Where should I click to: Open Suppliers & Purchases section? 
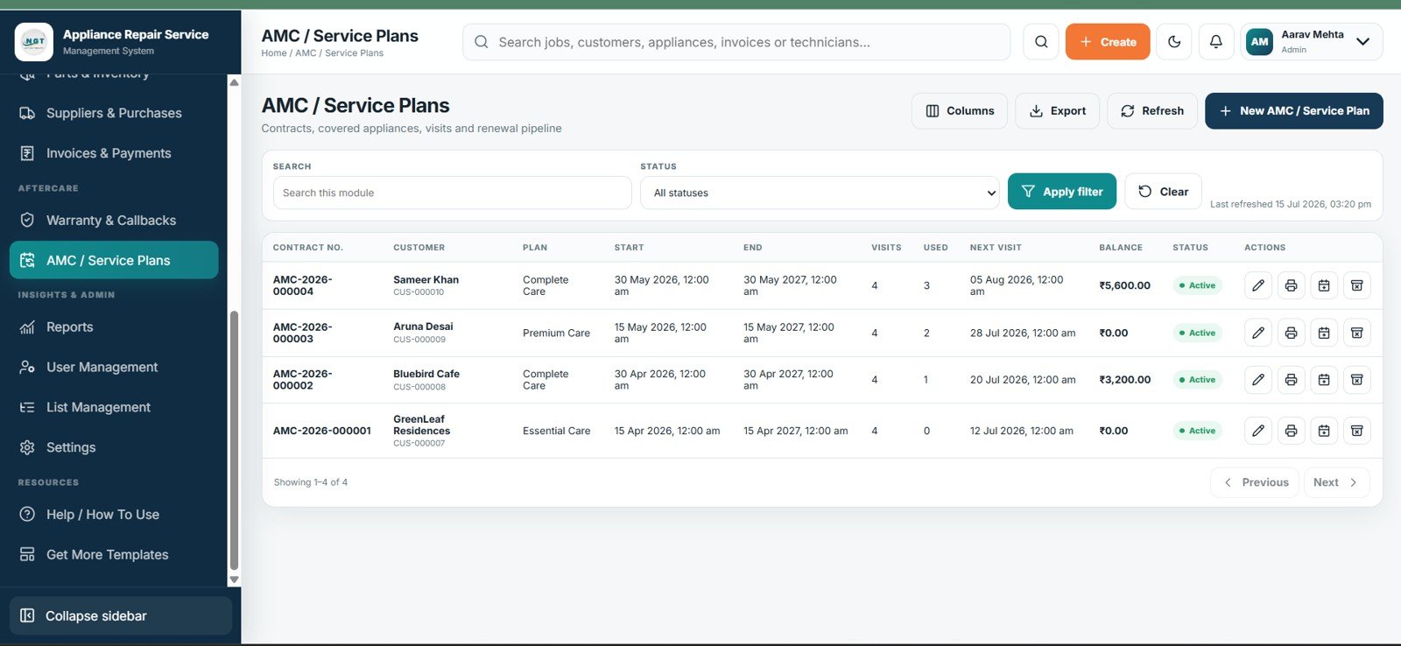pos(114,113)
